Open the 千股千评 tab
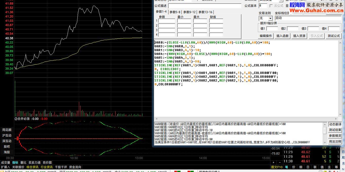 [x=61, y=167]
